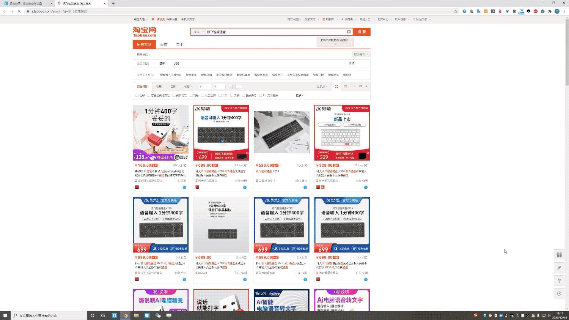Click Wangwang chat icon for ¥520.00 item
569x320 pixels.
point(305,187)
